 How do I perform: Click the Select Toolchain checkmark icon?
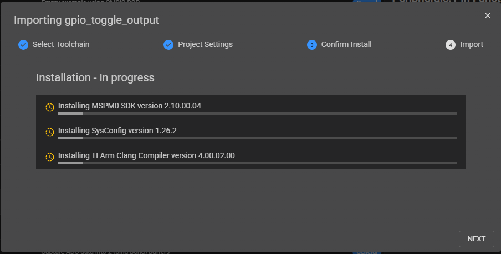click(x=23, y=45)
